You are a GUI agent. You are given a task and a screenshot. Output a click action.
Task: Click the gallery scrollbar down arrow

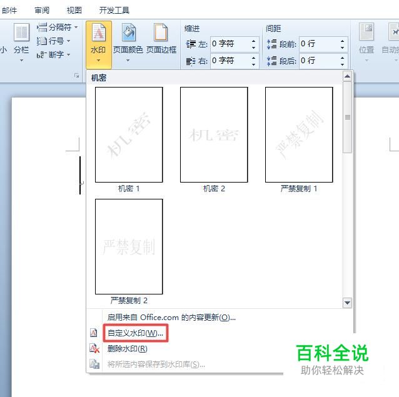[x=347, y=303]
